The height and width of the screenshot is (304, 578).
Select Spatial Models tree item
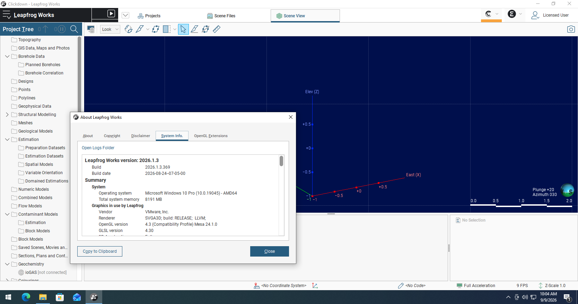click(39, 164)
